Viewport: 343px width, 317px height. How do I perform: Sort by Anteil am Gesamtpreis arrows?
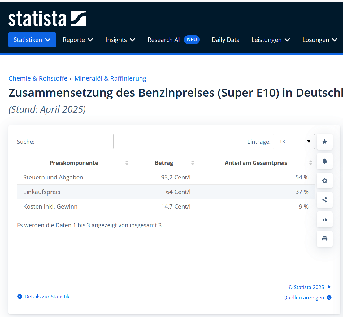pyautogui.click(x=310, y=163)
